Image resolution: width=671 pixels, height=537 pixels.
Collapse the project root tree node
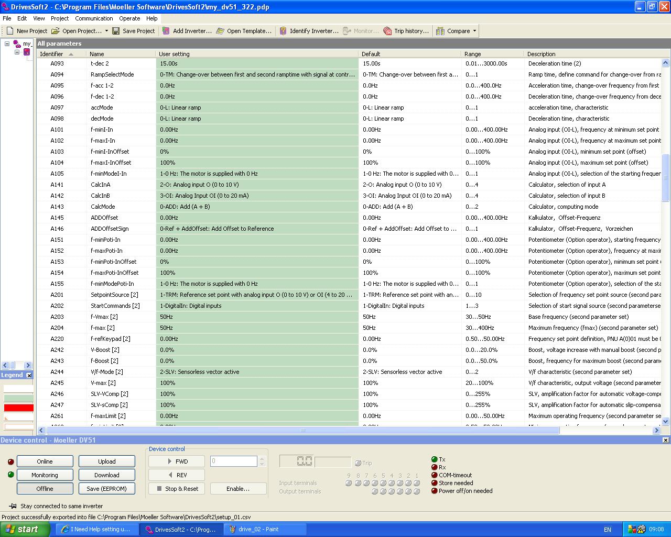click(x=7, y=44)
